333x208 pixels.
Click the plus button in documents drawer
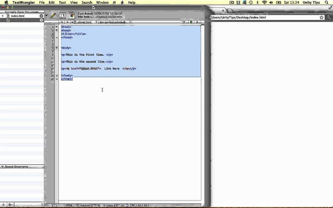[x=3, y=205]
